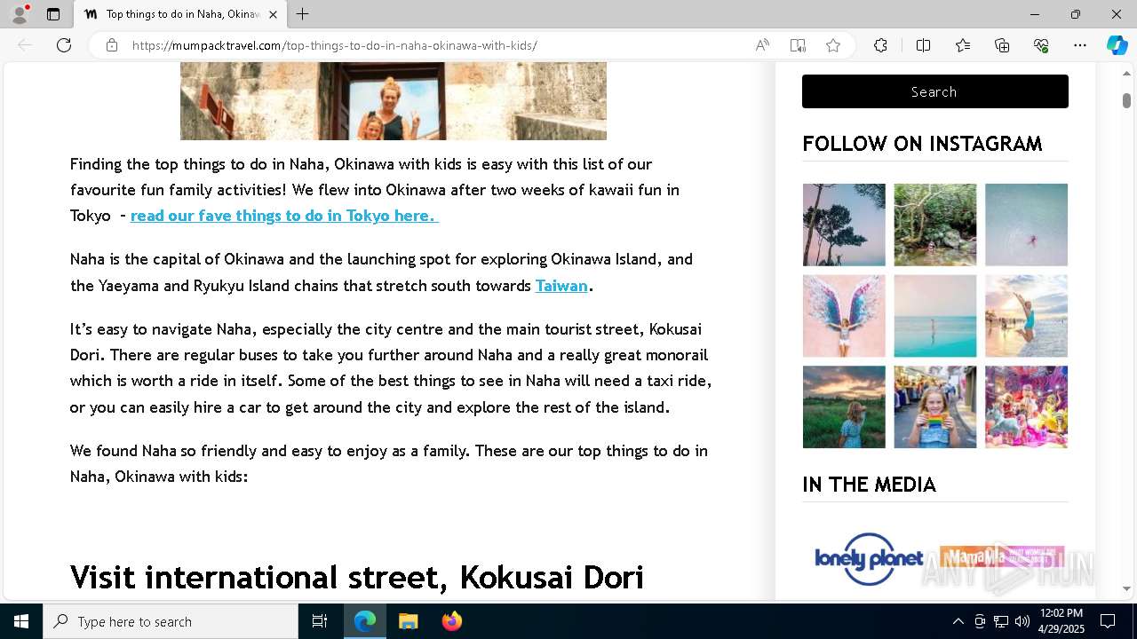Click the browser back arrow

(25, 45)
